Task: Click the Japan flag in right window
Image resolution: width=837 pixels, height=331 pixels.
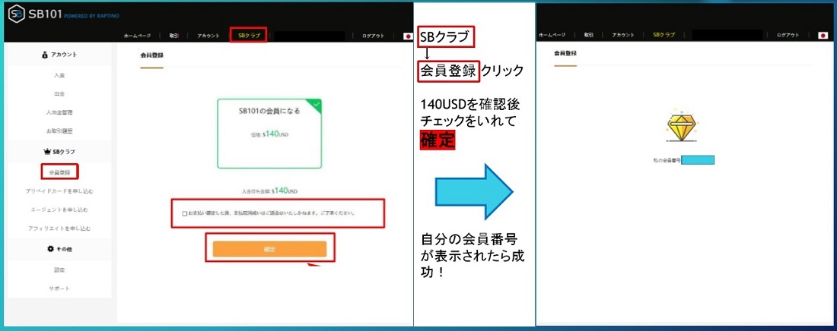Action: coord(823,35)
